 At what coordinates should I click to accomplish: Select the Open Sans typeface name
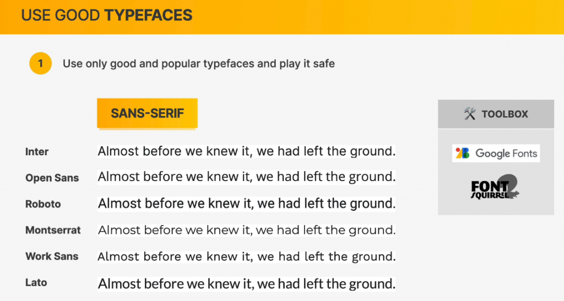[52, 178]
